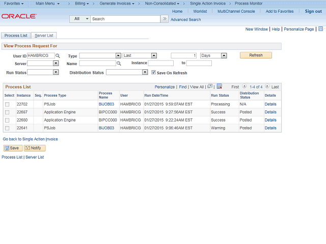Viewport: 326px width, 244px height.
Task: Click the Instance to field
Action: point(199,63)
